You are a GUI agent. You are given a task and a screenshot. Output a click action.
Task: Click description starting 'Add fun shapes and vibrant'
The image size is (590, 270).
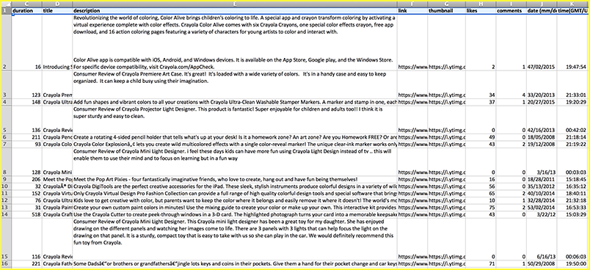(x=235, y=102)
